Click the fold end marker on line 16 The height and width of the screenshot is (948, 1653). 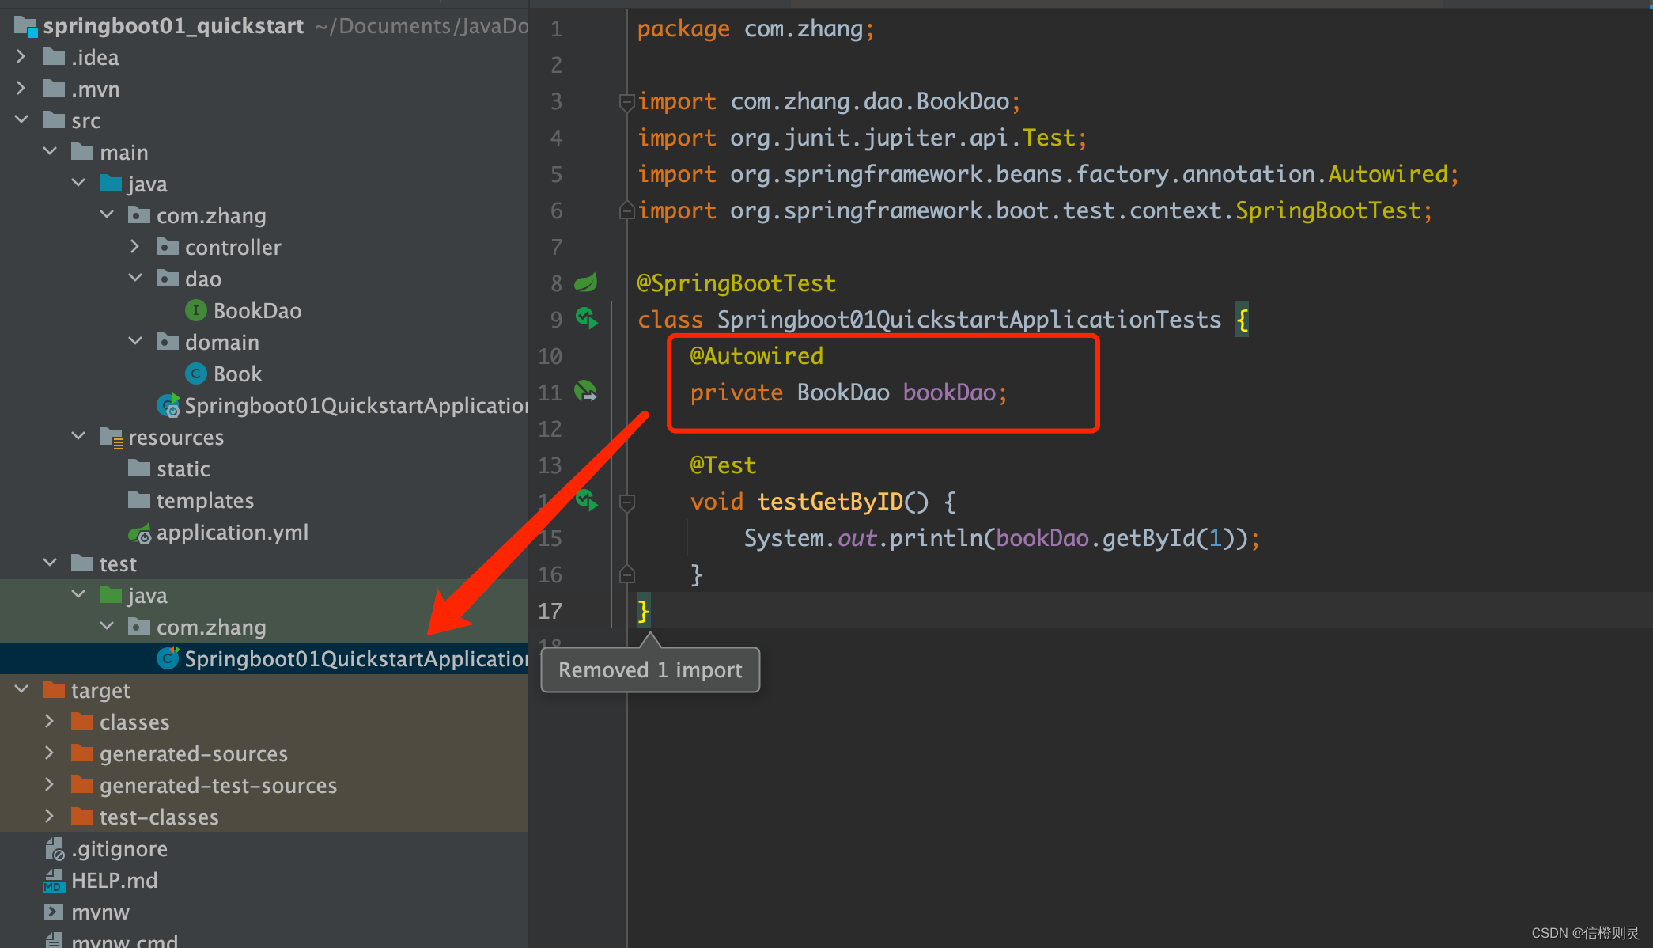point(626,574)
